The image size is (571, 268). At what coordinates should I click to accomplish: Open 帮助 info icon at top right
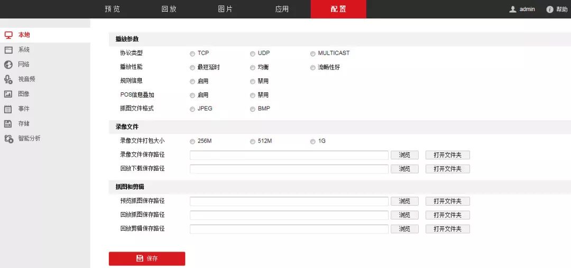coord(549,9)
